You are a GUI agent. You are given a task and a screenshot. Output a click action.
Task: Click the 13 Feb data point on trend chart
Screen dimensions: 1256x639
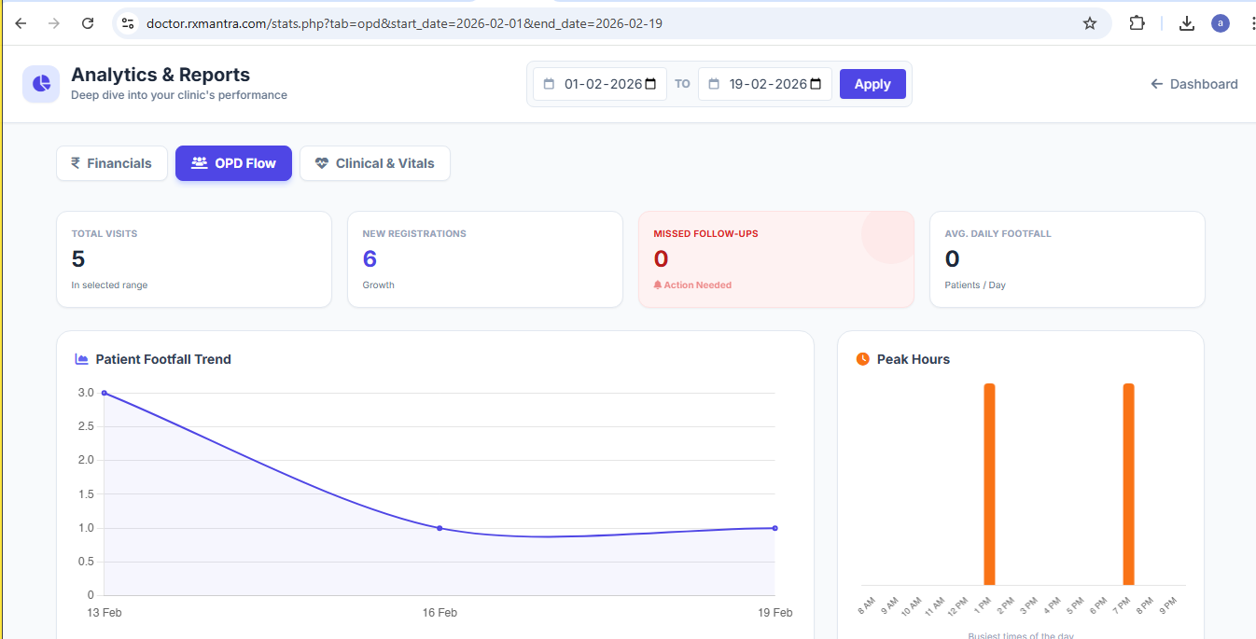[x=104, y=393]
